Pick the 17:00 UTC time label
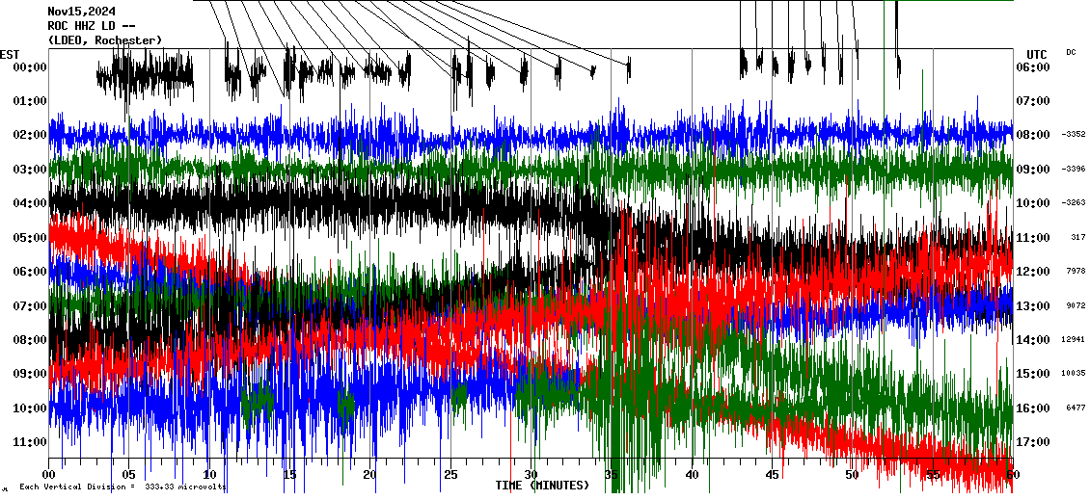This screenshot has width=1090, height=500. [1033, 442]
